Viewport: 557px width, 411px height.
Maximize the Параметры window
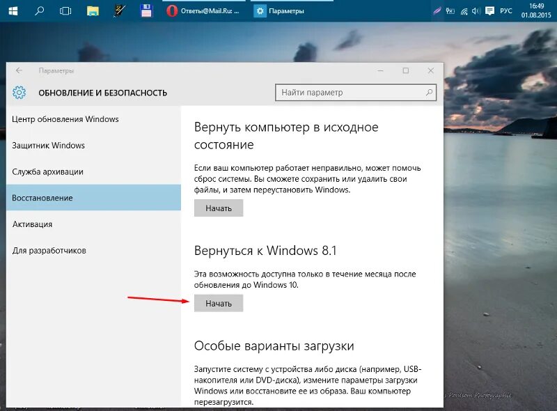pos(406,70)
